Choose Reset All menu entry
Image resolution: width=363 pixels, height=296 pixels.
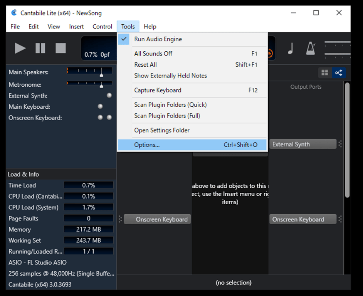coord(192,65)
